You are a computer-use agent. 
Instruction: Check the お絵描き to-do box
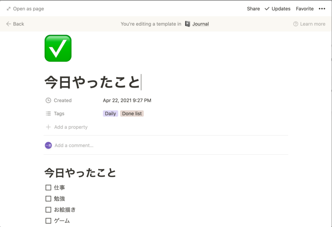(48, 210)
